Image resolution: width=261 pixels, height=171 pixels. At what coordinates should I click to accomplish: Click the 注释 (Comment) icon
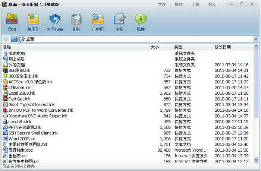120,19
